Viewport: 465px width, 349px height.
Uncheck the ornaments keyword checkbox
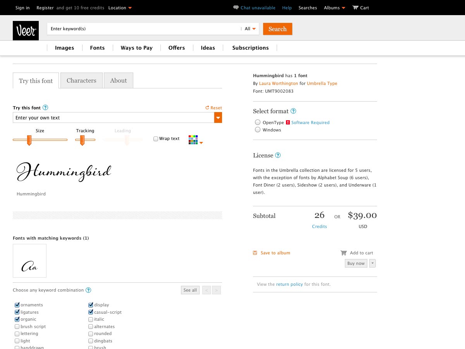click(17, 305)
